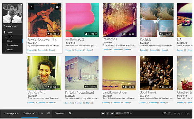The height and width of the screenshot is (119, 194).
Task: Click the Portfolio 2012 title
Action: click(75, 39)
